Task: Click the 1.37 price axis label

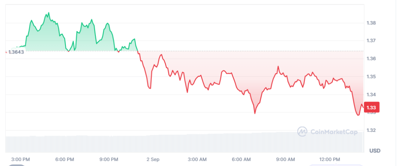Action: click(x=371, y=41)
